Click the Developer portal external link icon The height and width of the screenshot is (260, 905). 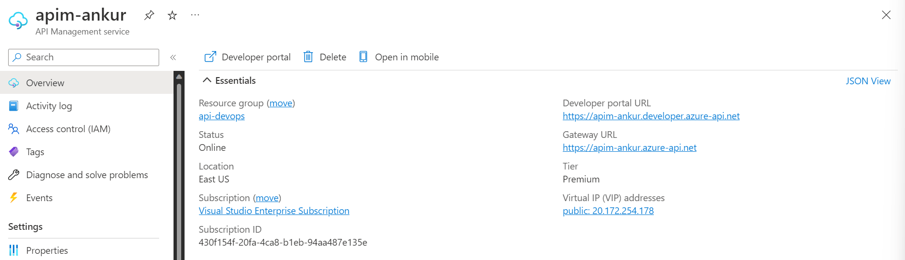(210, 57)
